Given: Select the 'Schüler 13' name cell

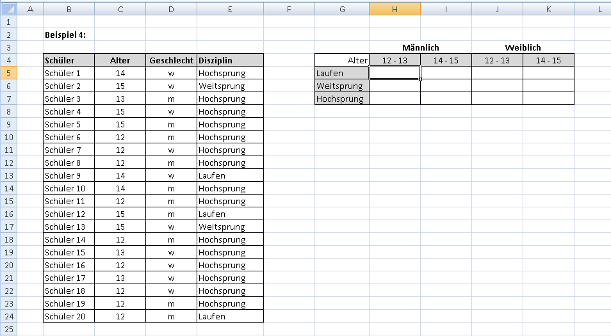Looking at the screenshot, I should [69, 227].
